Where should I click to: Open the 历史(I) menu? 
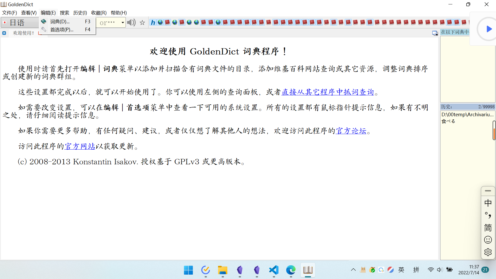[80, 13]
